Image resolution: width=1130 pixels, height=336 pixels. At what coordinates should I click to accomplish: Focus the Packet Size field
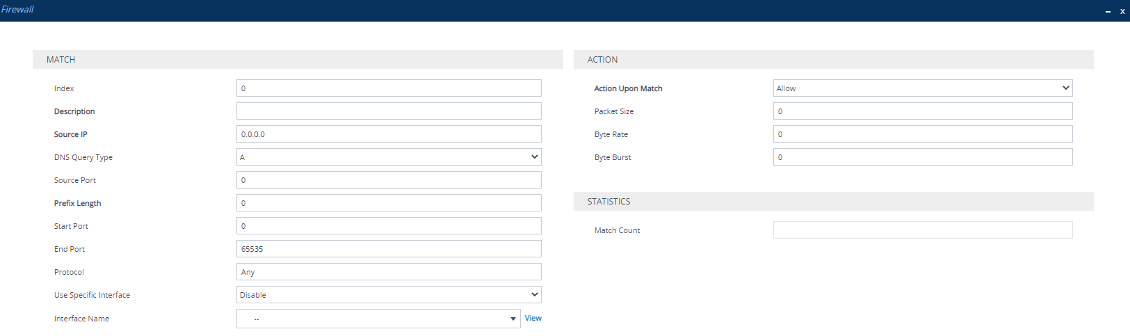point(922,111)
